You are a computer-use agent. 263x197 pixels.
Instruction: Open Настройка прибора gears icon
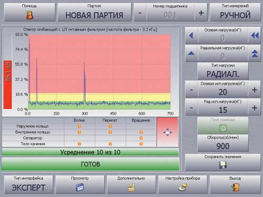tap(183, 188)
